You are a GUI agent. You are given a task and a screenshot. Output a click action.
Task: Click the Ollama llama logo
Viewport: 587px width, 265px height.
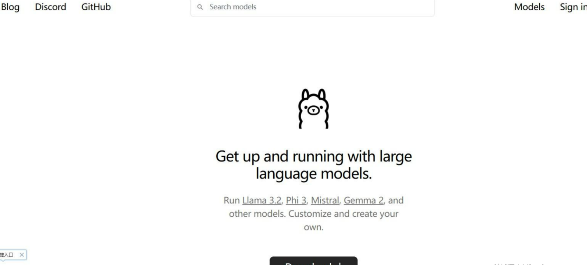313,109
